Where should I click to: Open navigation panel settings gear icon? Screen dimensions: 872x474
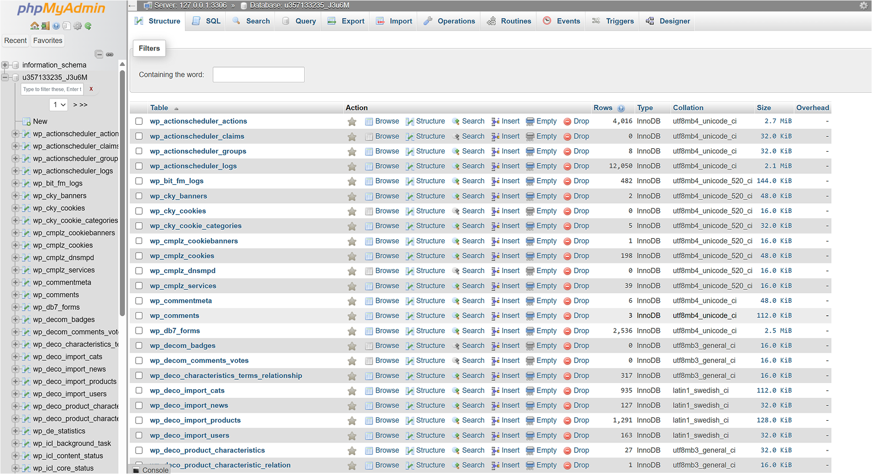pyautogui.click(x=77, y=26)
